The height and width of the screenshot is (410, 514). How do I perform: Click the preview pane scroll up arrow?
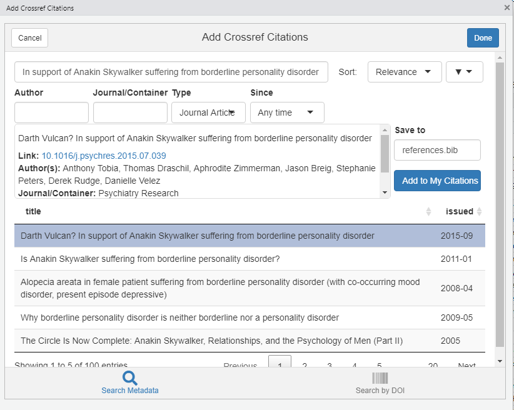(x=385, y=130)
